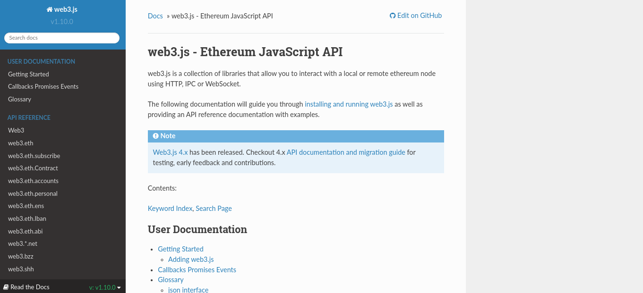Screen dimensions: 643x293
Task: Go to web3.eth.personal sidebar entry
Action: pyautogui.click(x=33, y=193)
